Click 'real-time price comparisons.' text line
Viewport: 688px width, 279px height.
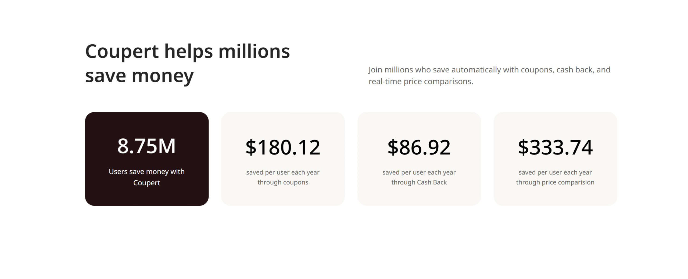[x=421, y=82]
